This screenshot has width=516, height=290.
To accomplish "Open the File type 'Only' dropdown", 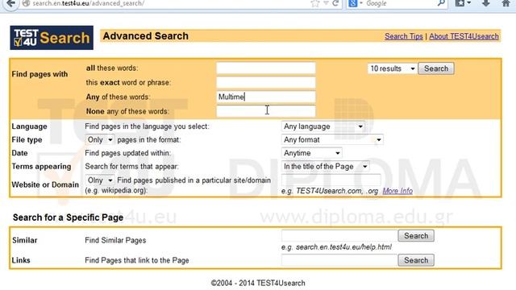I will (x=100, y=139).
